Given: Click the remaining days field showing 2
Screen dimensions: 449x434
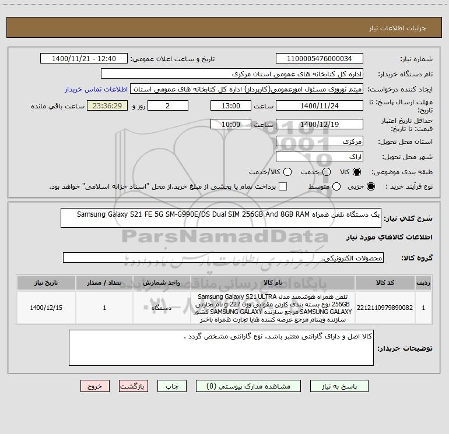Looking at the screenshot, I should tap(168, 105).
